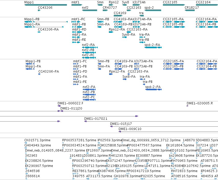
Task: Click the mbf1 gene feature
Action: tap(77, 5)
